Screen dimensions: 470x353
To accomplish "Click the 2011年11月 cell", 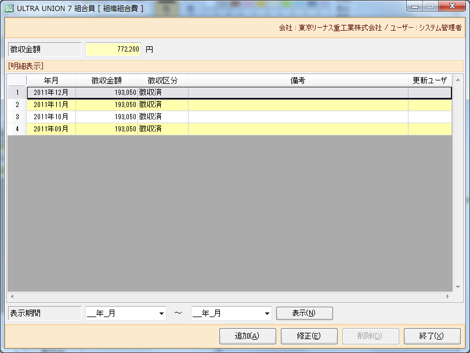I will (x=51, y=105).
